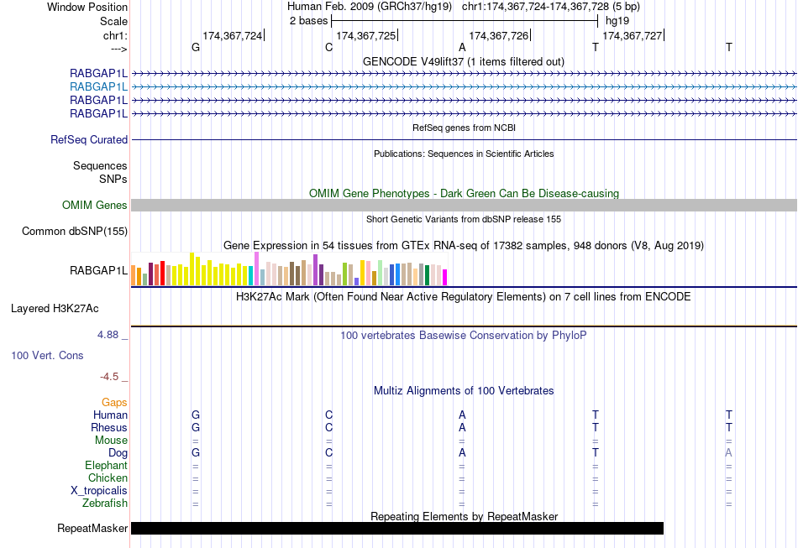This screenshot has height=548, width=798.
Task: Open the OMIM Gene Phenotypes track title
Action: pos(464,194)
